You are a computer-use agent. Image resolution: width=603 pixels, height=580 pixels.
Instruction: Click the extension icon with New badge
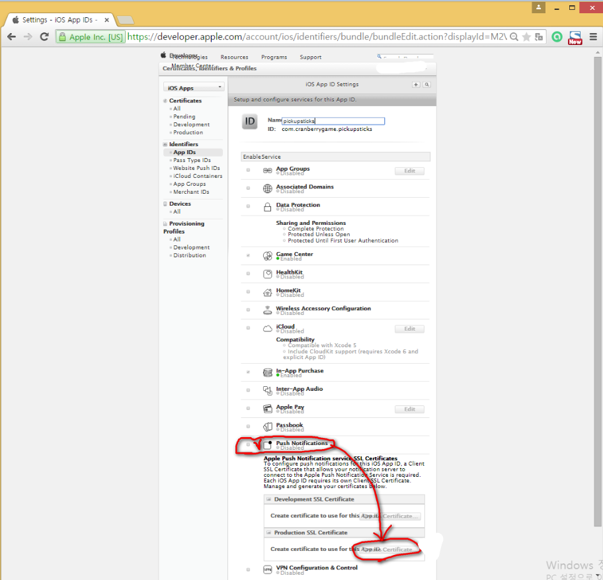pos(575,38)
